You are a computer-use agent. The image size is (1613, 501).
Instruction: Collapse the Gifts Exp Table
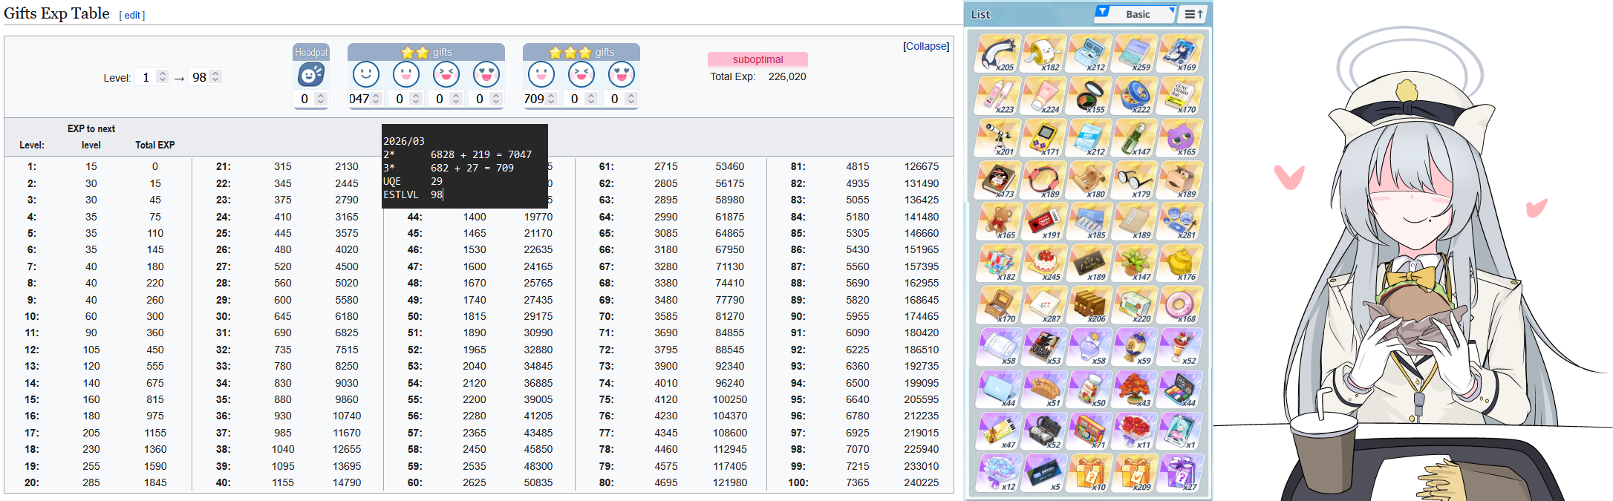[926, 46]
